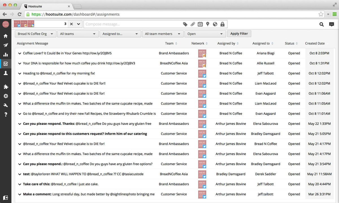Image resolution: width=339 pixels, height=203 pixels.
Task: Expand the test: @taylorloren row chevron
Action: [x=19, y=174]
